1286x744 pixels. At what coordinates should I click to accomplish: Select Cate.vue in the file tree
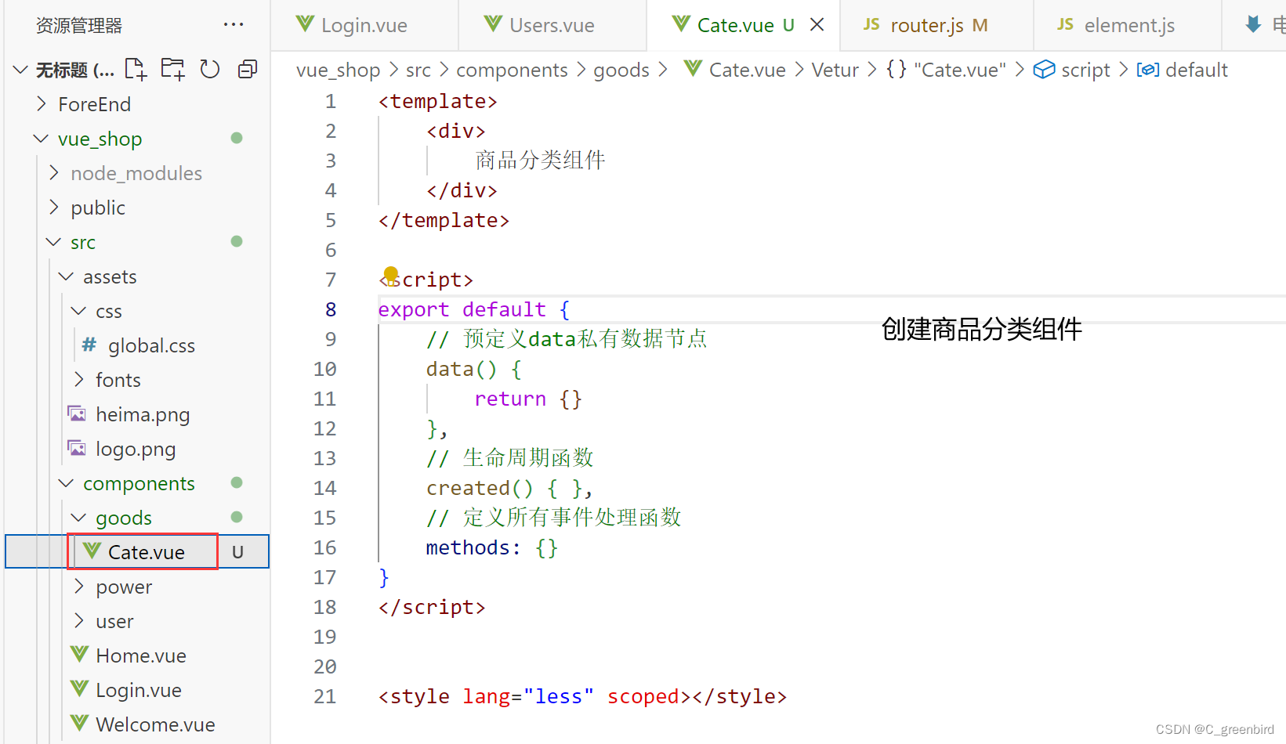point(146,552)
